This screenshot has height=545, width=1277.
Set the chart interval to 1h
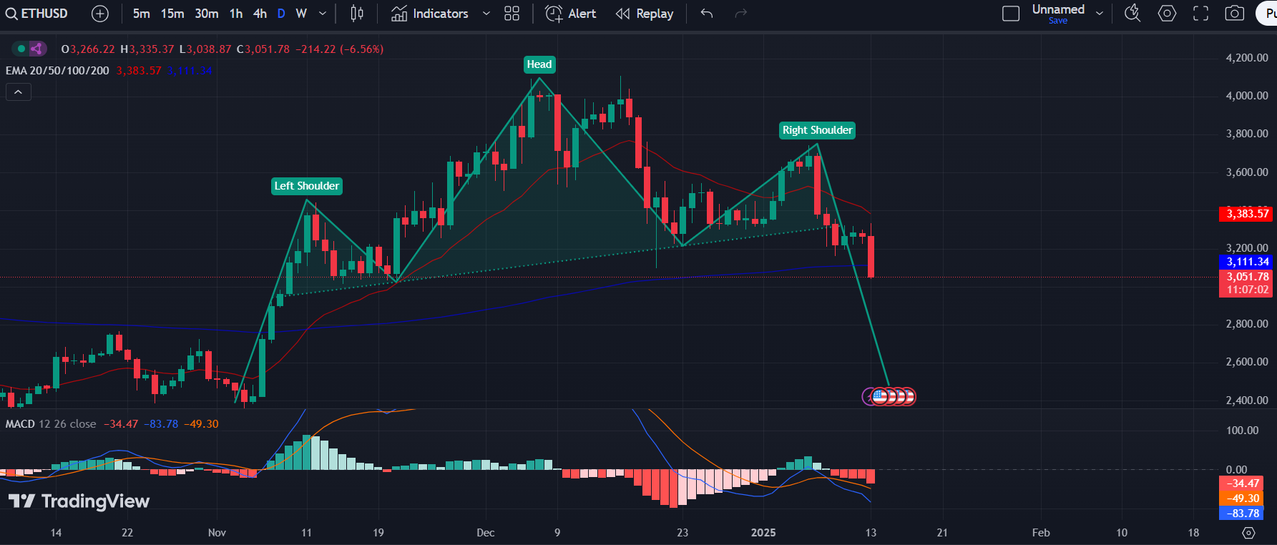[x=236, y=14]
